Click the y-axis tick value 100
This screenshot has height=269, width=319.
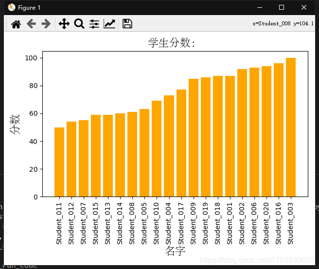coord(31,58)
